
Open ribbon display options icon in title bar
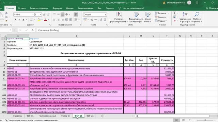(197, 3)
